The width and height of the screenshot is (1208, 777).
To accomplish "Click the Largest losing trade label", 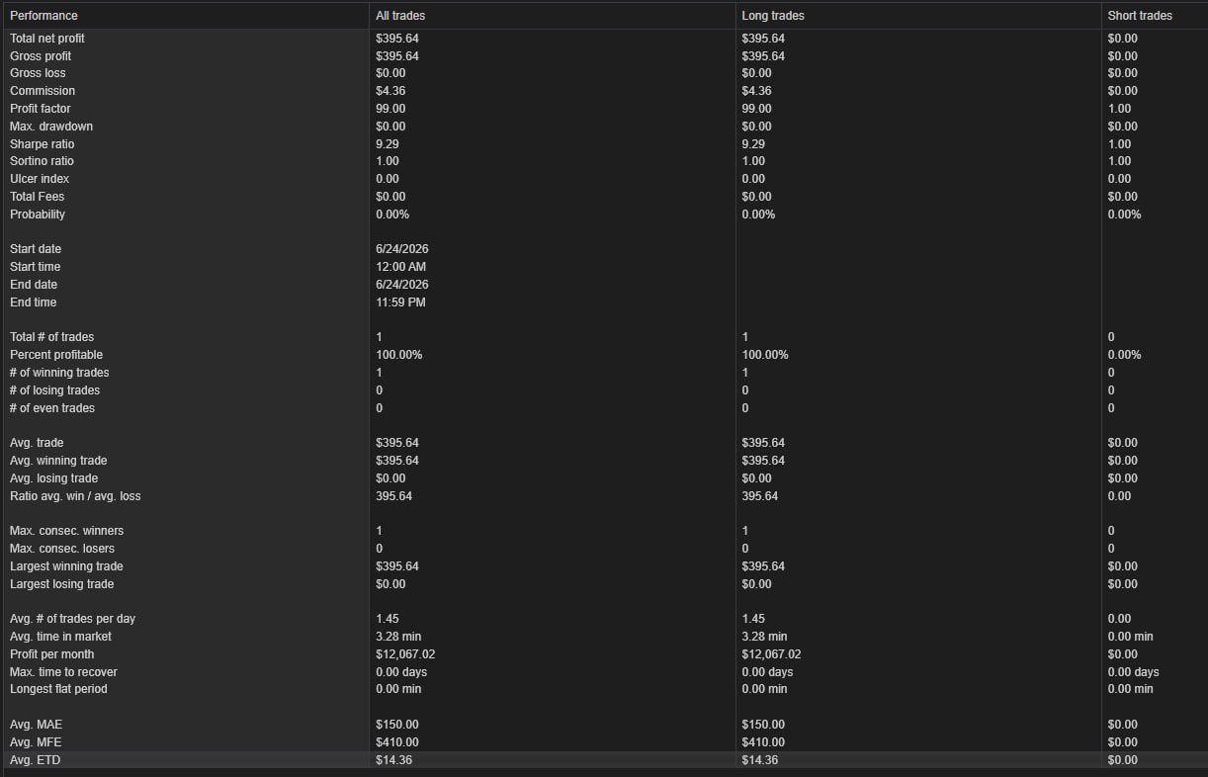I will [x=62, y=584].
